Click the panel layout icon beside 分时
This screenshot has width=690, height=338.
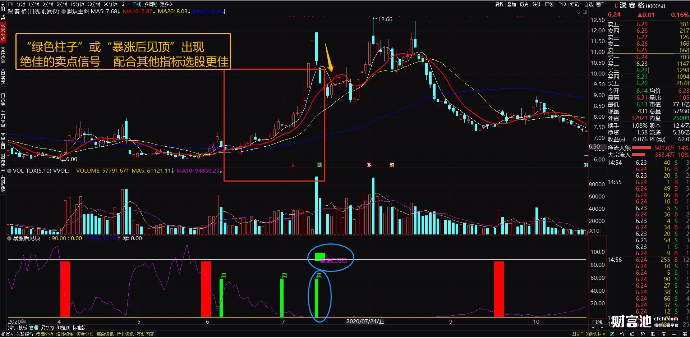(10, 4)
